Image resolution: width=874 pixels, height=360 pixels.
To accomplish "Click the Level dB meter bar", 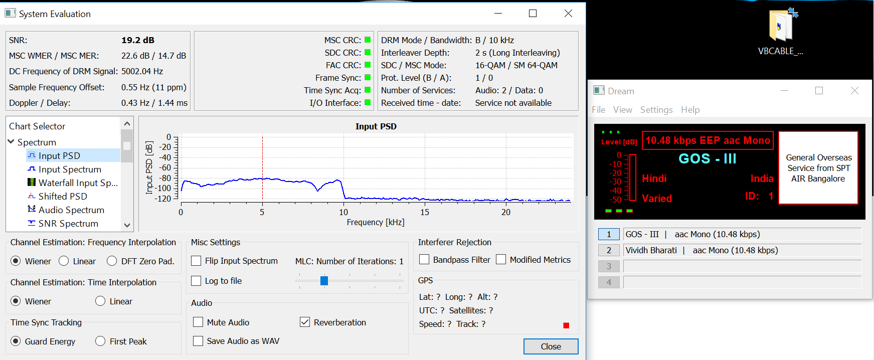I will 632,177.
